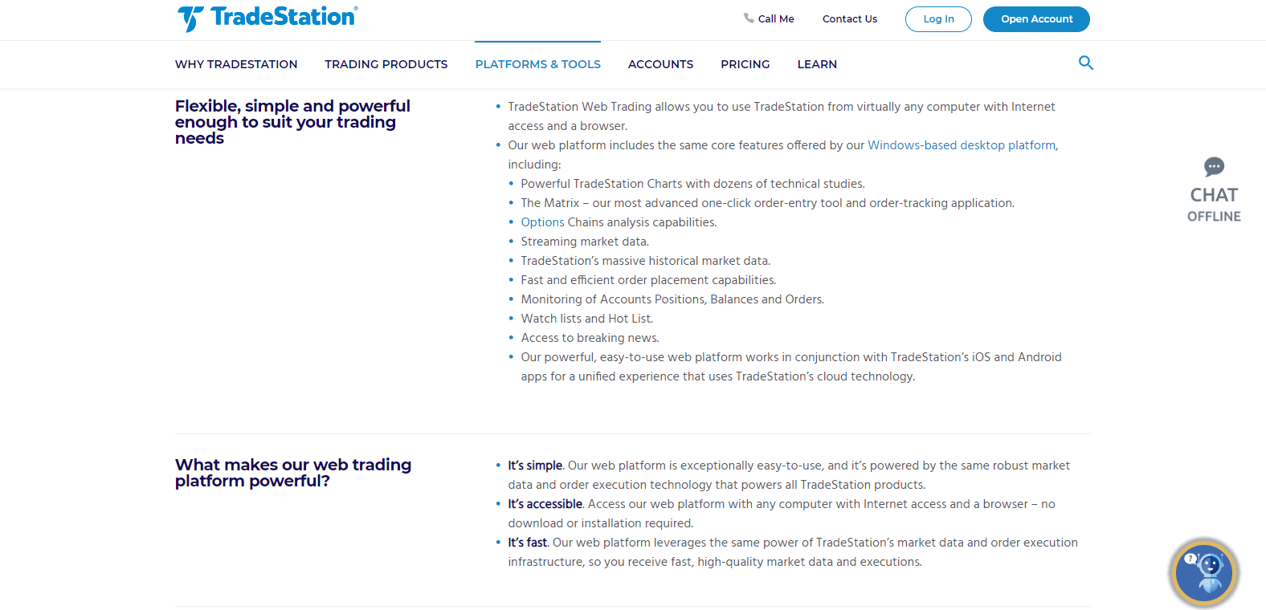This screenshot has height=610, width=1266.
Task: Select the Platforms & Tools tab
Action: click(537, 64)
